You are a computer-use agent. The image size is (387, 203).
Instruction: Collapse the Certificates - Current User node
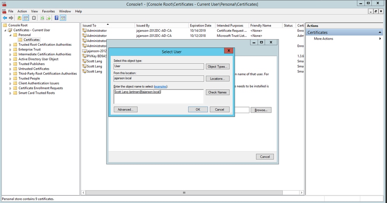click(5, 30)
